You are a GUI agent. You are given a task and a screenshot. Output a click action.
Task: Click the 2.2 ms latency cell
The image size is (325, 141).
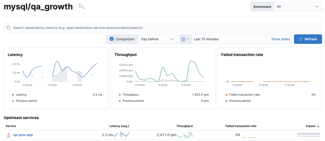108,135
